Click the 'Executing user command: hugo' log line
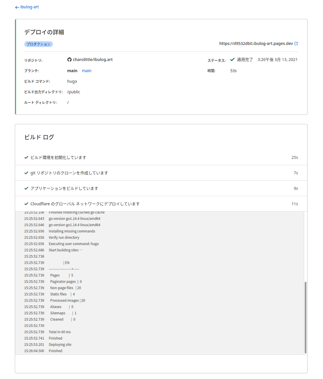This screenshot has height=379, width=323. [x=73, y=244]
